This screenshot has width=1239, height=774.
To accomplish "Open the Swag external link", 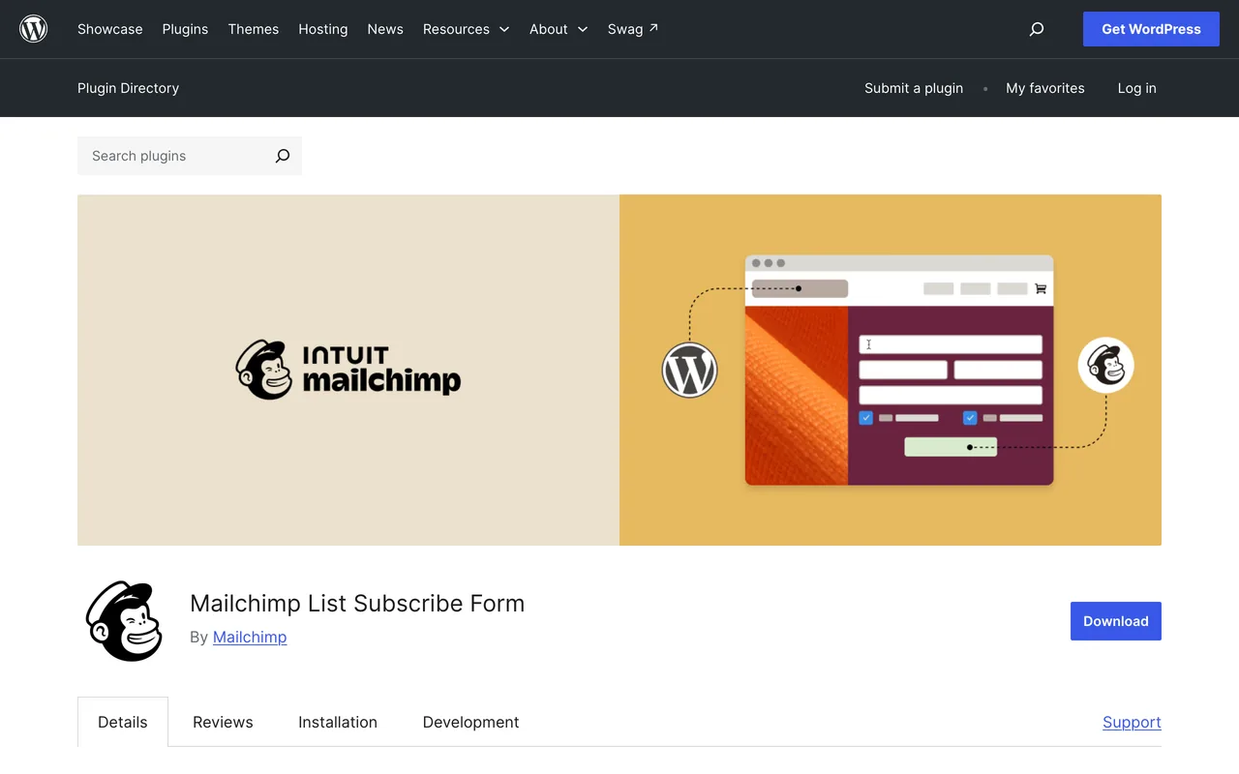I will (x=633, y=29).
